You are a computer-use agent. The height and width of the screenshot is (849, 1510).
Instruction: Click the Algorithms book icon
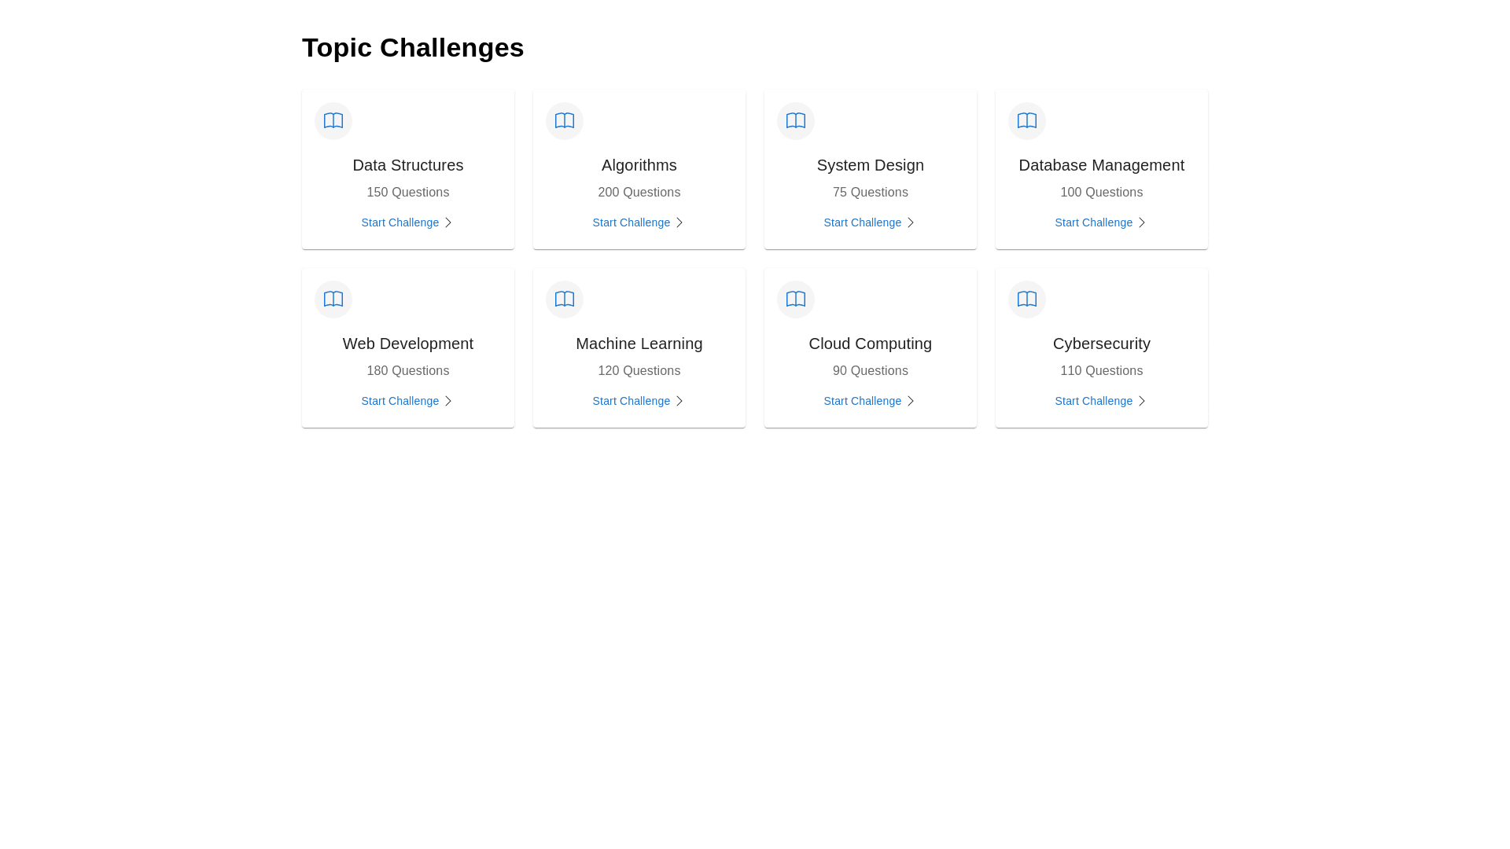(x=564, y=120)
